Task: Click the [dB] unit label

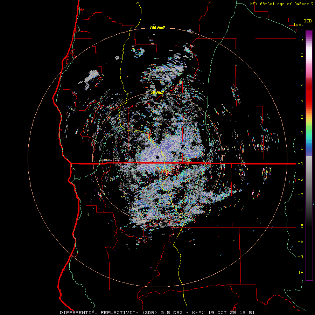Action: tap(299, 24)
